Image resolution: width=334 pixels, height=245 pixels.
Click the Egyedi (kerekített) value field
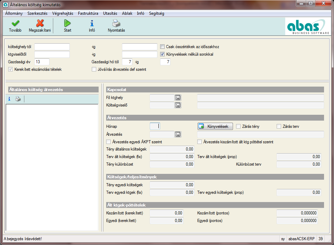tap(167, 221)
